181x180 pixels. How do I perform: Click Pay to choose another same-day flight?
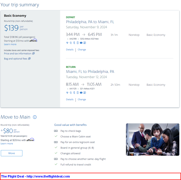(x=83, y=159)
